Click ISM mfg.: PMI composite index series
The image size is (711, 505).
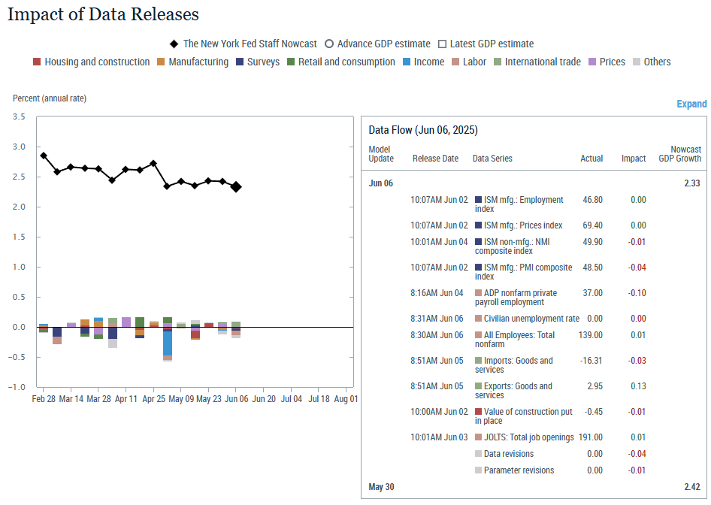(524, 272)
